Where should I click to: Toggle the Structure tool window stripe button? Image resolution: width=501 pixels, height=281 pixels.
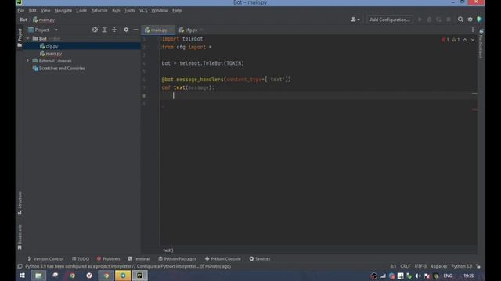coord(20,203)
